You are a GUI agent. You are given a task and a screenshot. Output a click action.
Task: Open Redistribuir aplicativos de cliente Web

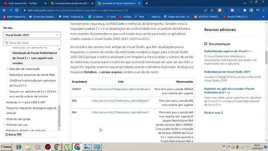pyautogui.click(x=32, y=75)
